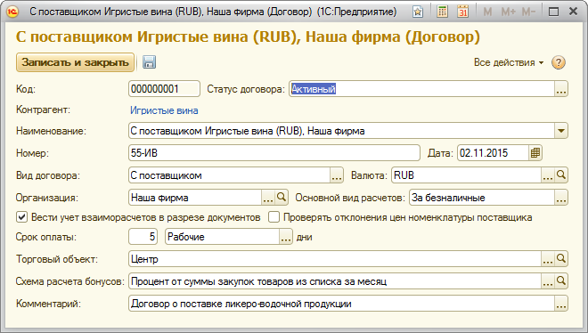Open help with the question mark icon

coord(559,62)
